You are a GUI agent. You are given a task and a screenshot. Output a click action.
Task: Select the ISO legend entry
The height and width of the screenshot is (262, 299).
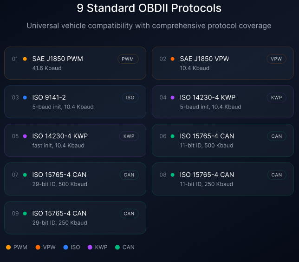[x=71, y=247]
